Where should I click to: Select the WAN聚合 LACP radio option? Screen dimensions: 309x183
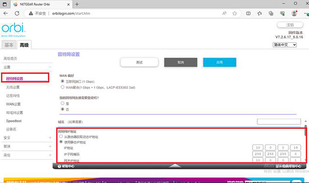(62, 87)
